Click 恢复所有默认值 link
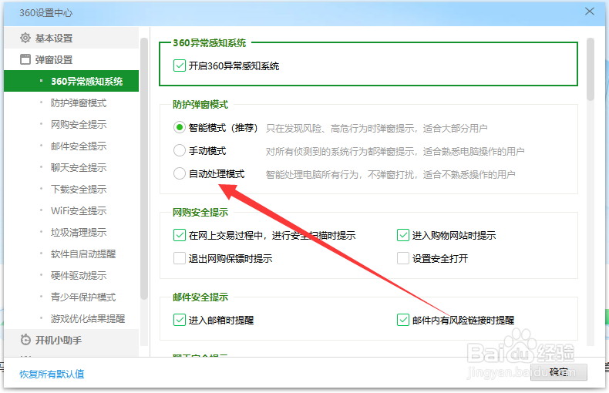Viewport: 609px width, 393px height. click(x=52, y=374)
